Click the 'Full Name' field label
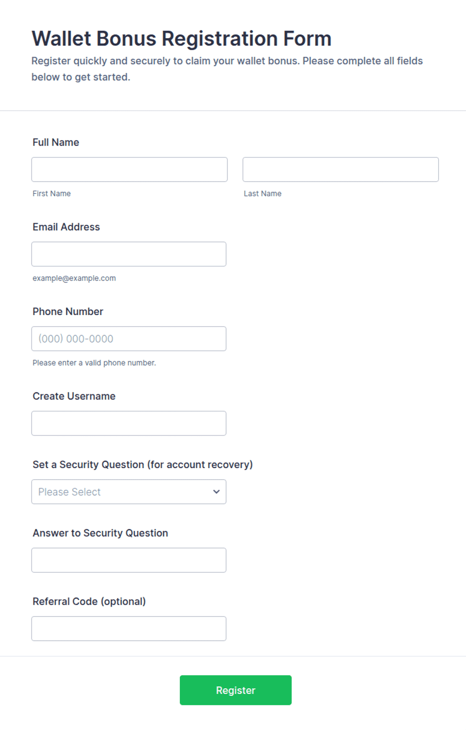The image size is (466, 730). click(56, 142)
